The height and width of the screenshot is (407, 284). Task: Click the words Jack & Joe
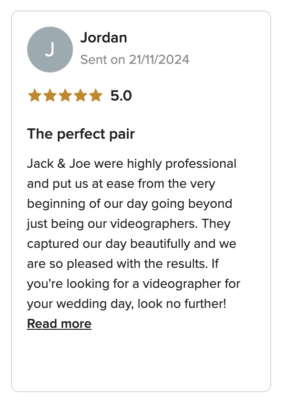click(59, 164)
